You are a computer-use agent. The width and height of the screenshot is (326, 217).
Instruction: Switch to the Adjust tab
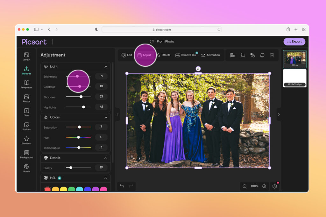point(145,55)
